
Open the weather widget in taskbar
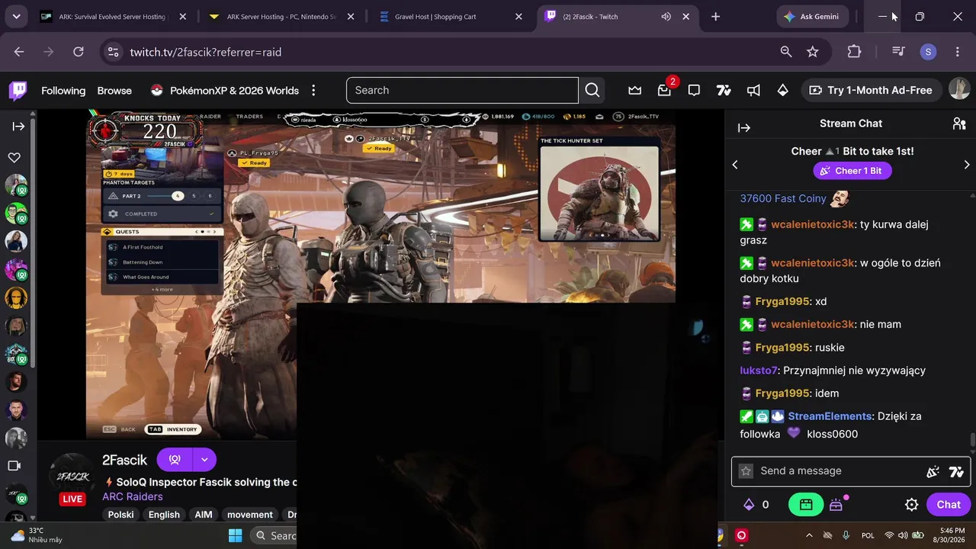(x=37, y=535)
